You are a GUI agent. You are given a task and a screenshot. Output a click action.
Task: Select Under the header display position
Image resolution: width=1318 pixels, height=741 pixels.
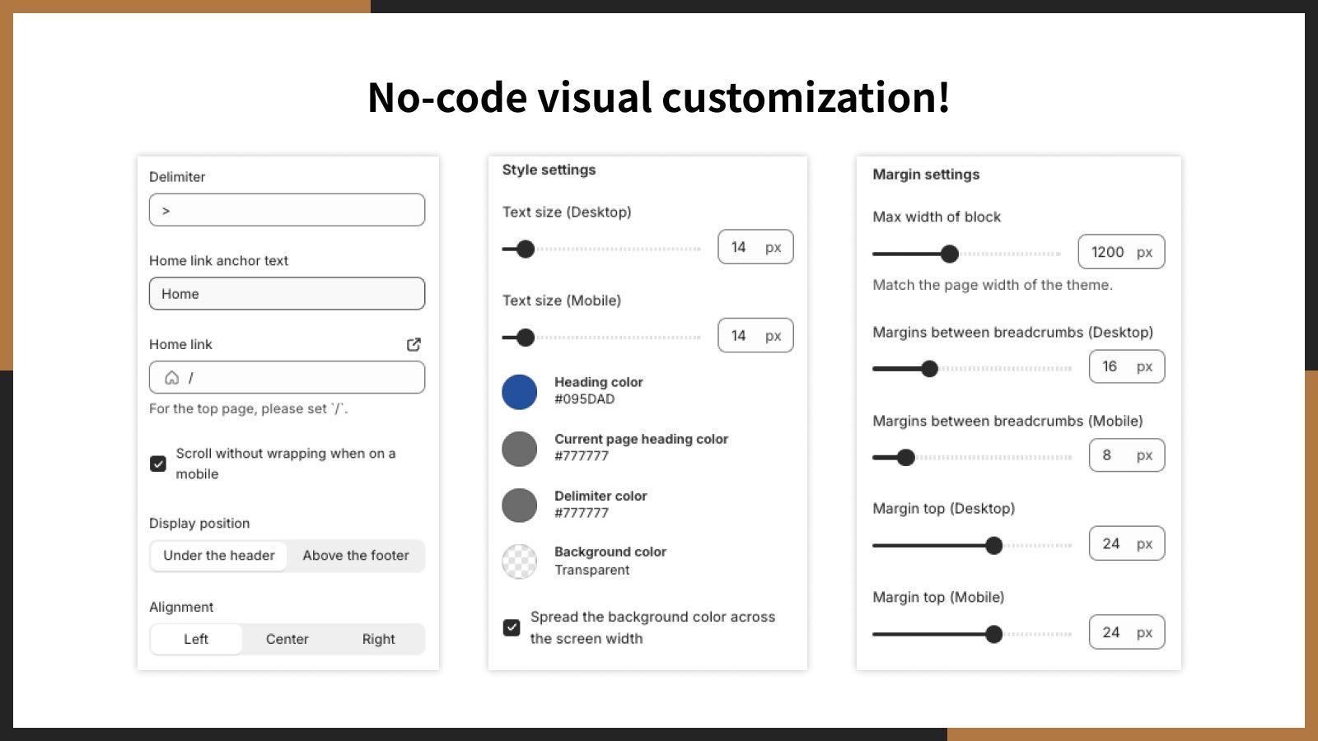pos(219,556)
